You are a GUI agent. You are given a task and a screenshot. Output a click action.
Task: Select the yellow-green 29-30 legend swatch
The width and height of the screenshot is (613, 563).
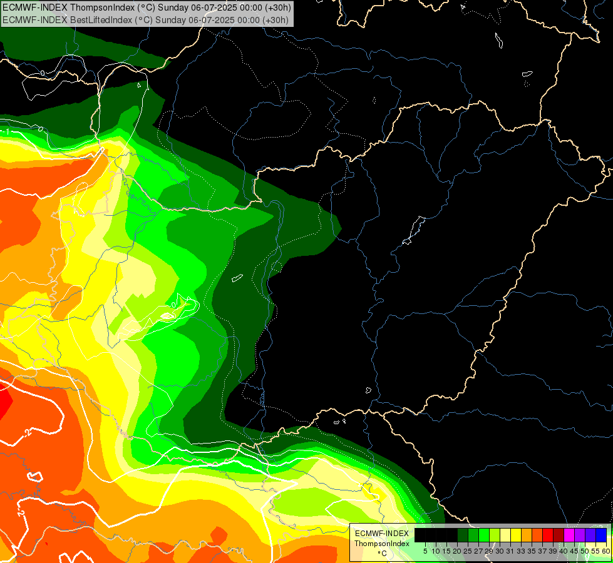(495, 535)
